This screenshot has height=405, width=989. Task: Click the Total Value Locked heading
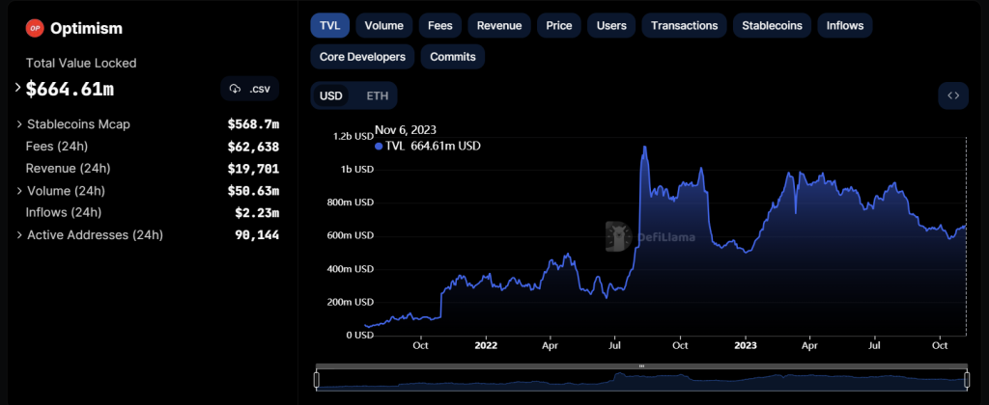(x=81, y=63)
